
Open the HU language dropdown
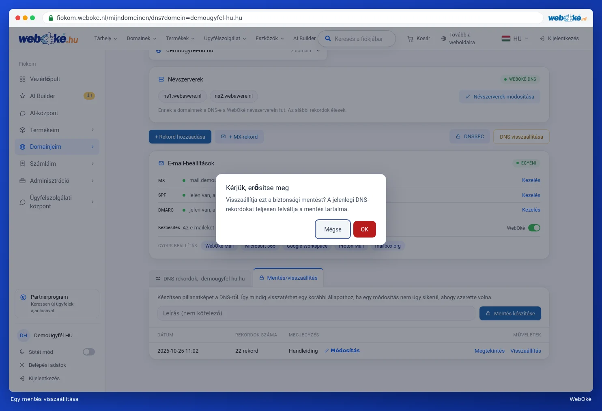point(515,39)
